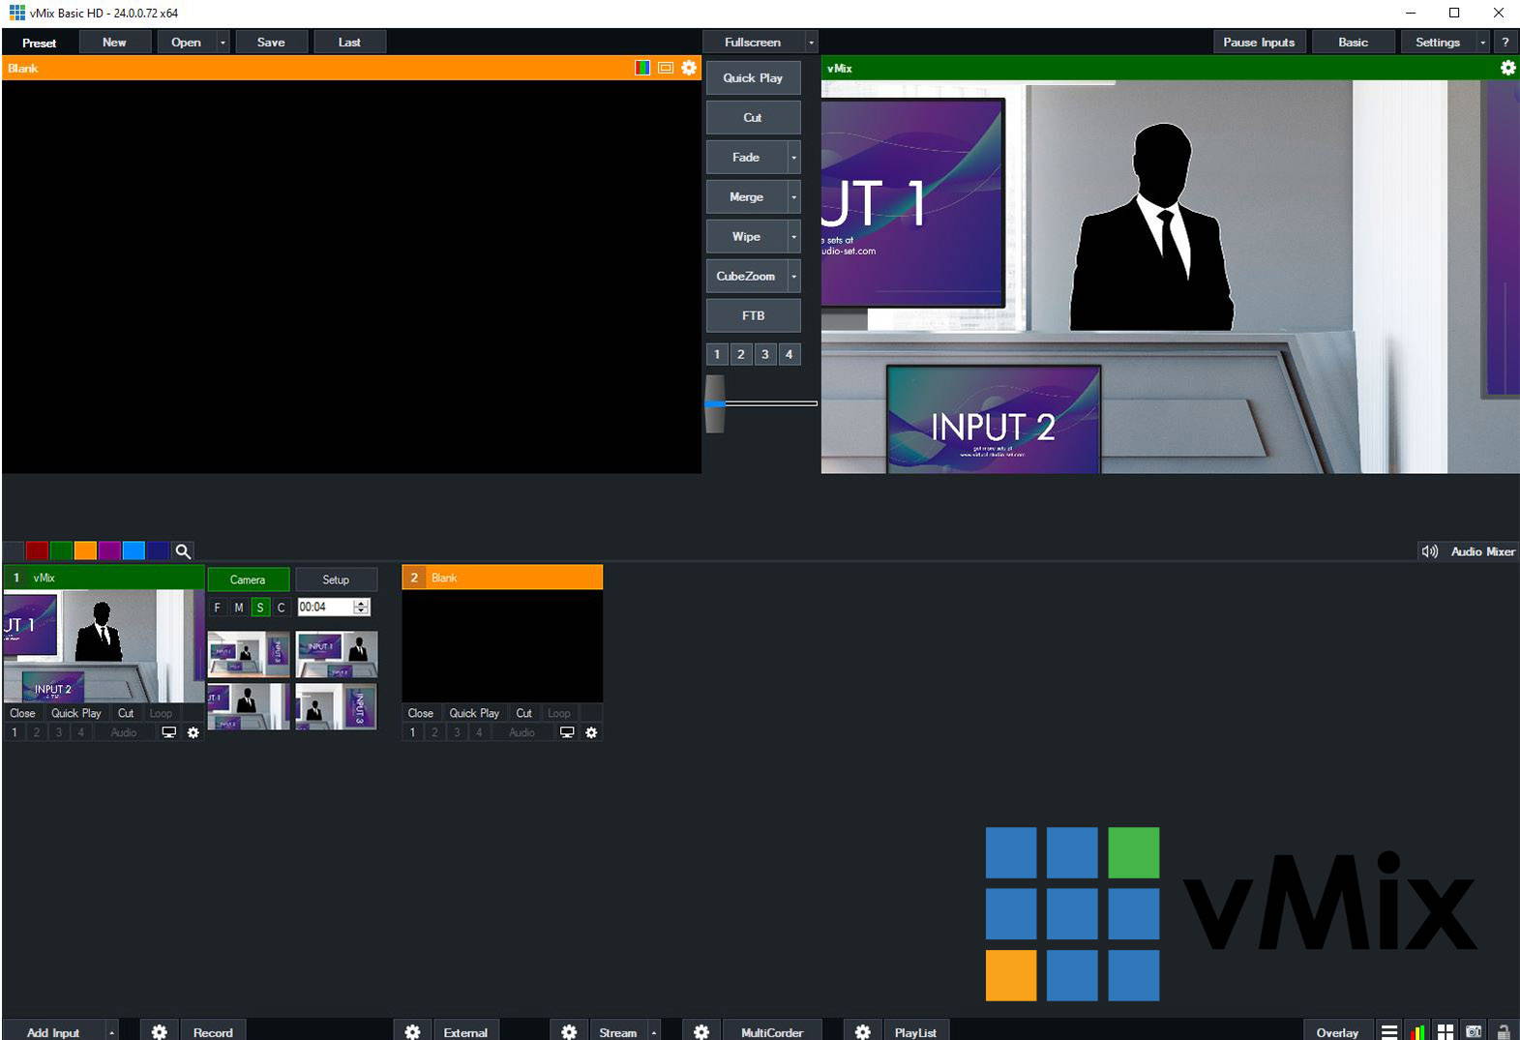
Task: Toggle Loop on input 1 vMix
Action: pyautogui.click(x=161, y=713)
